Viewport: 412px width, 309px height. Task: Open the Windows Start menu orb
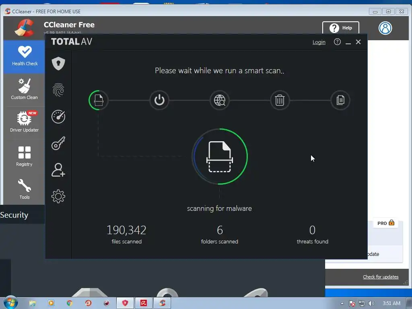click(10, 303)
